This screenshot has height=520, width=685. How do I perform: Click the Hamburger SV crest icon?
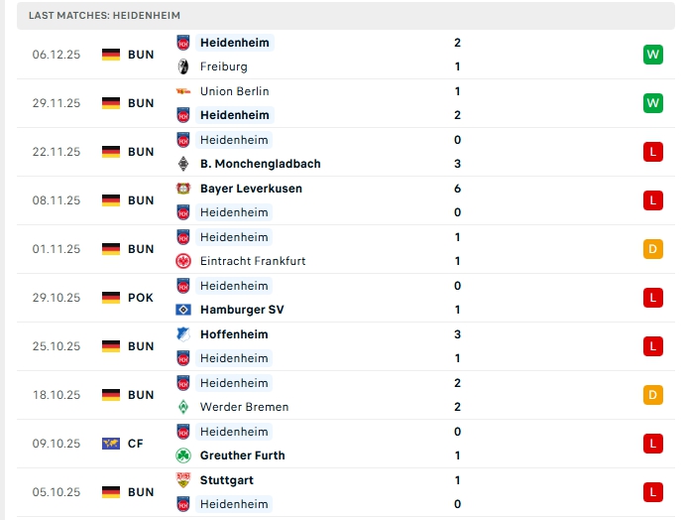pyautogui.click(x=182, y=310)
